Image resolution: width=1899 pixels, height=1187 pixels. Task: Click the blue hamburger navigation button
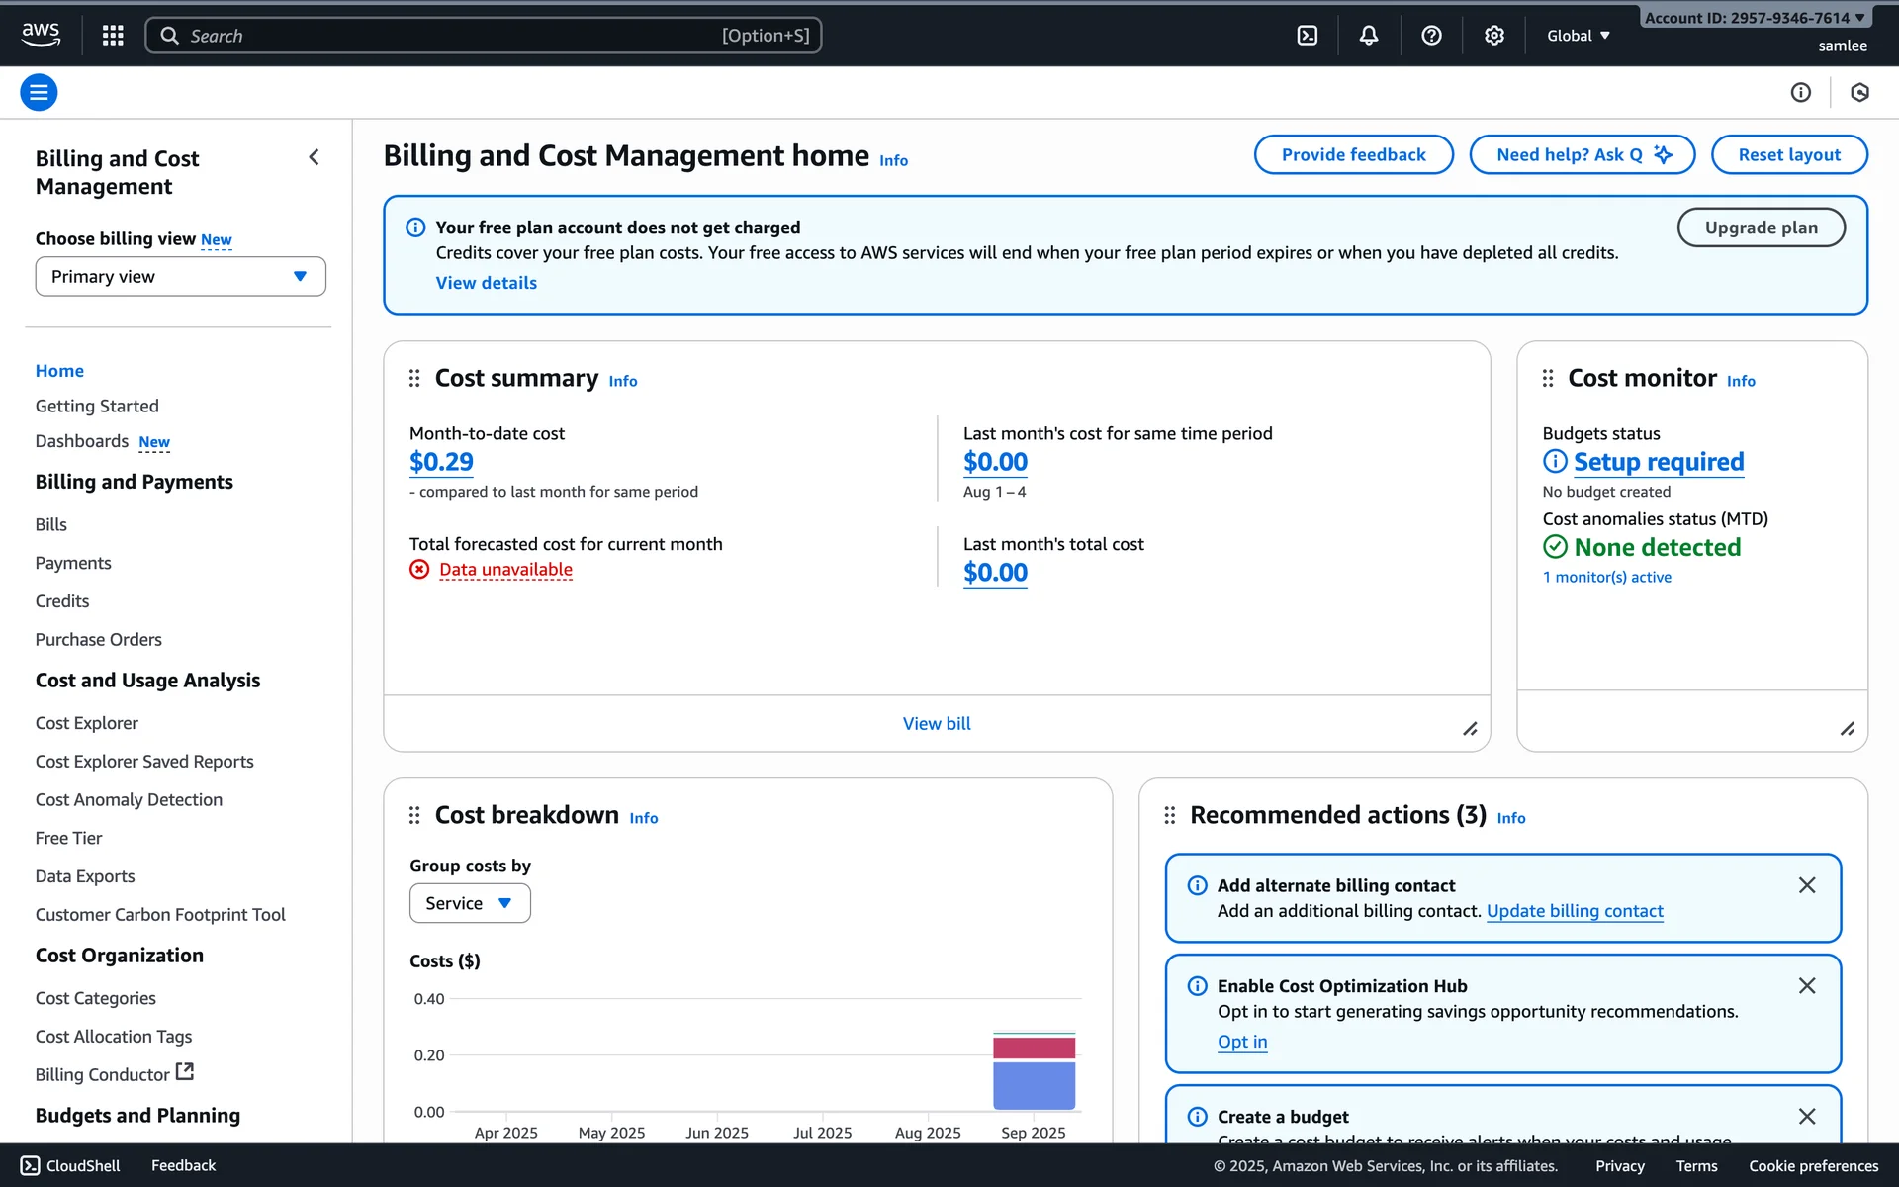[39, 92]
